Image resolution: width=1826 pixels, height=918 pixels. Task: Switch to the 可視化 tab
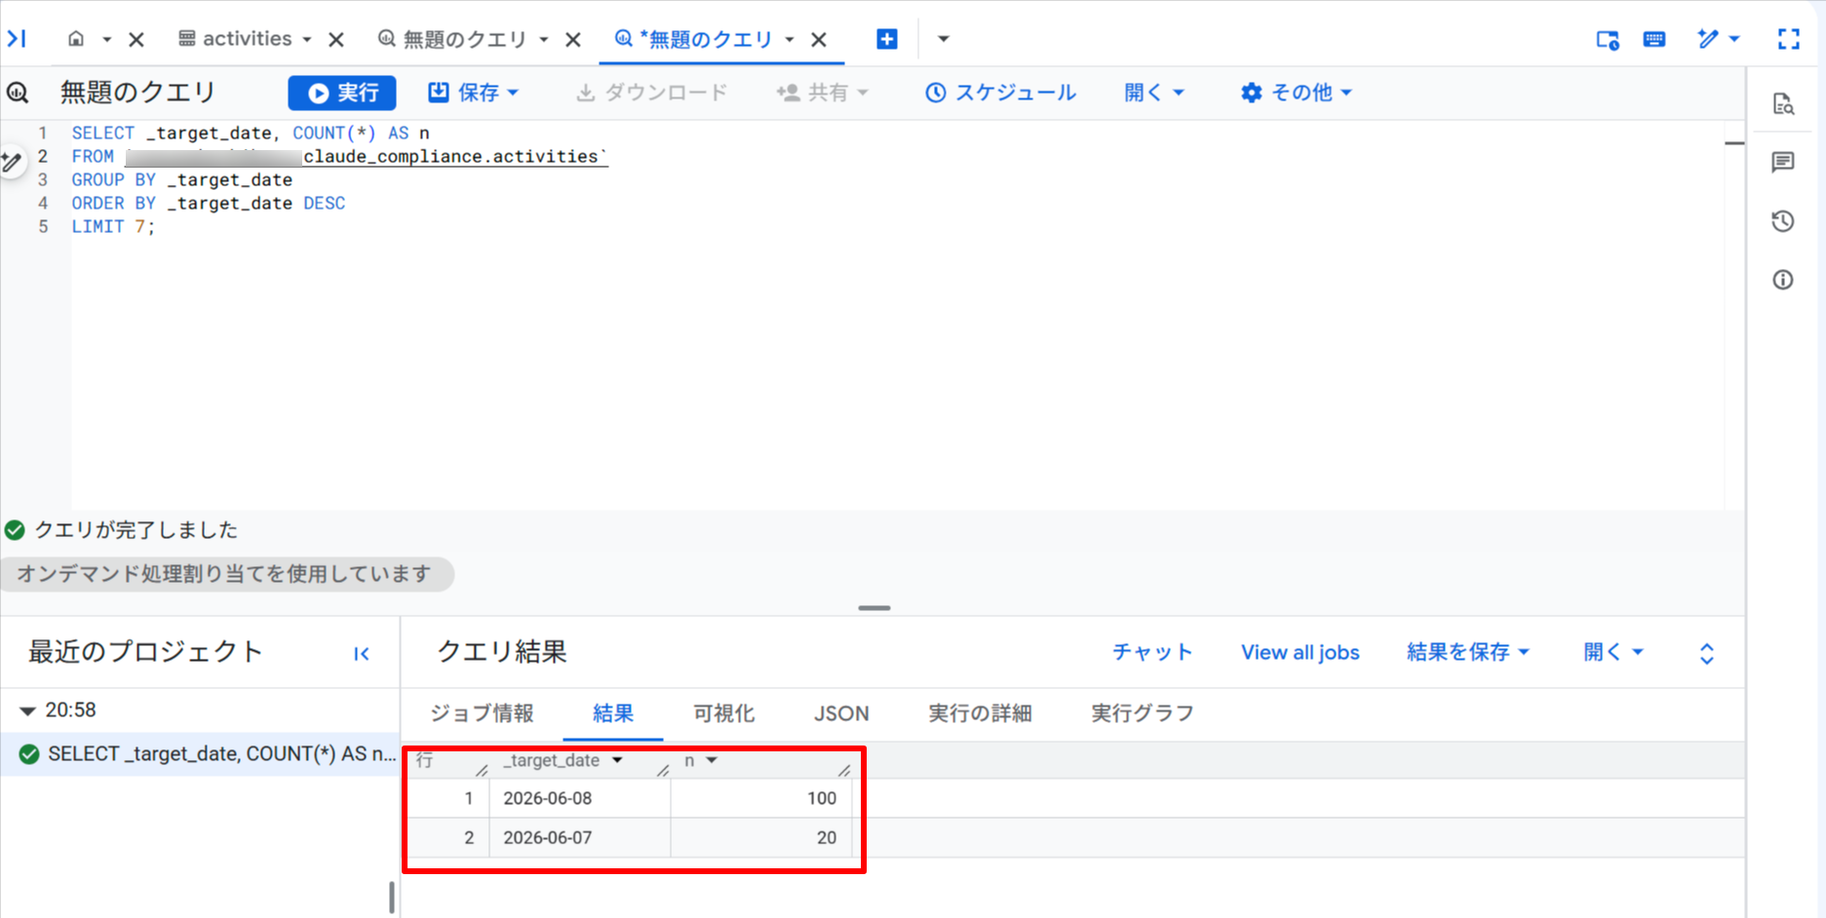[x=723, y=713]
